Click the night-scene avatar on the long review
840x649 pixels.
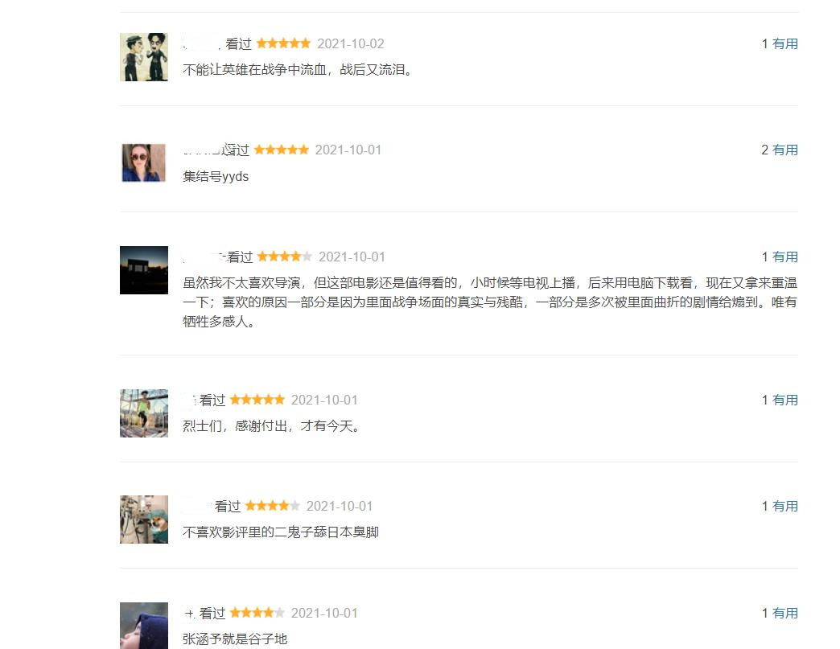[x=143, y=270]
